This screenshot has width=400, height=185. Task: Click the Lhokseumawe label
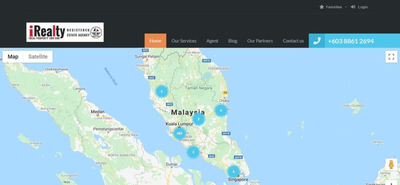click(57, 69)
